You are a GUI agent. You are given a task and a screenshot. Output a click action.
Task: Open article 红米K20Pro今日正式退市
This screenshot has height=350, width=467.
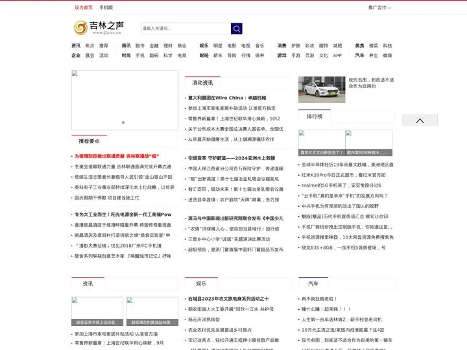click(x=343, y=175)
